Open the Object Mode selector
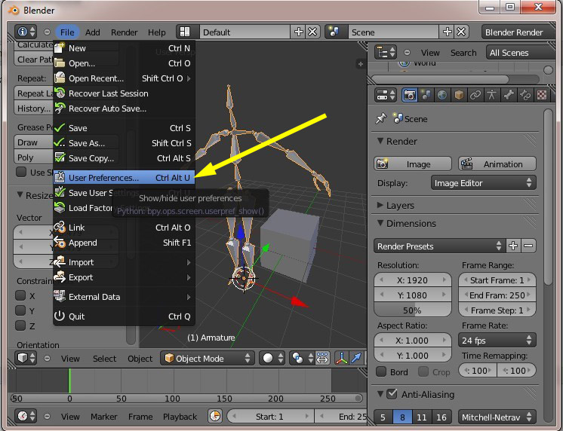The width and height of the screenshot is (563, 431). [x=208, y=358]
